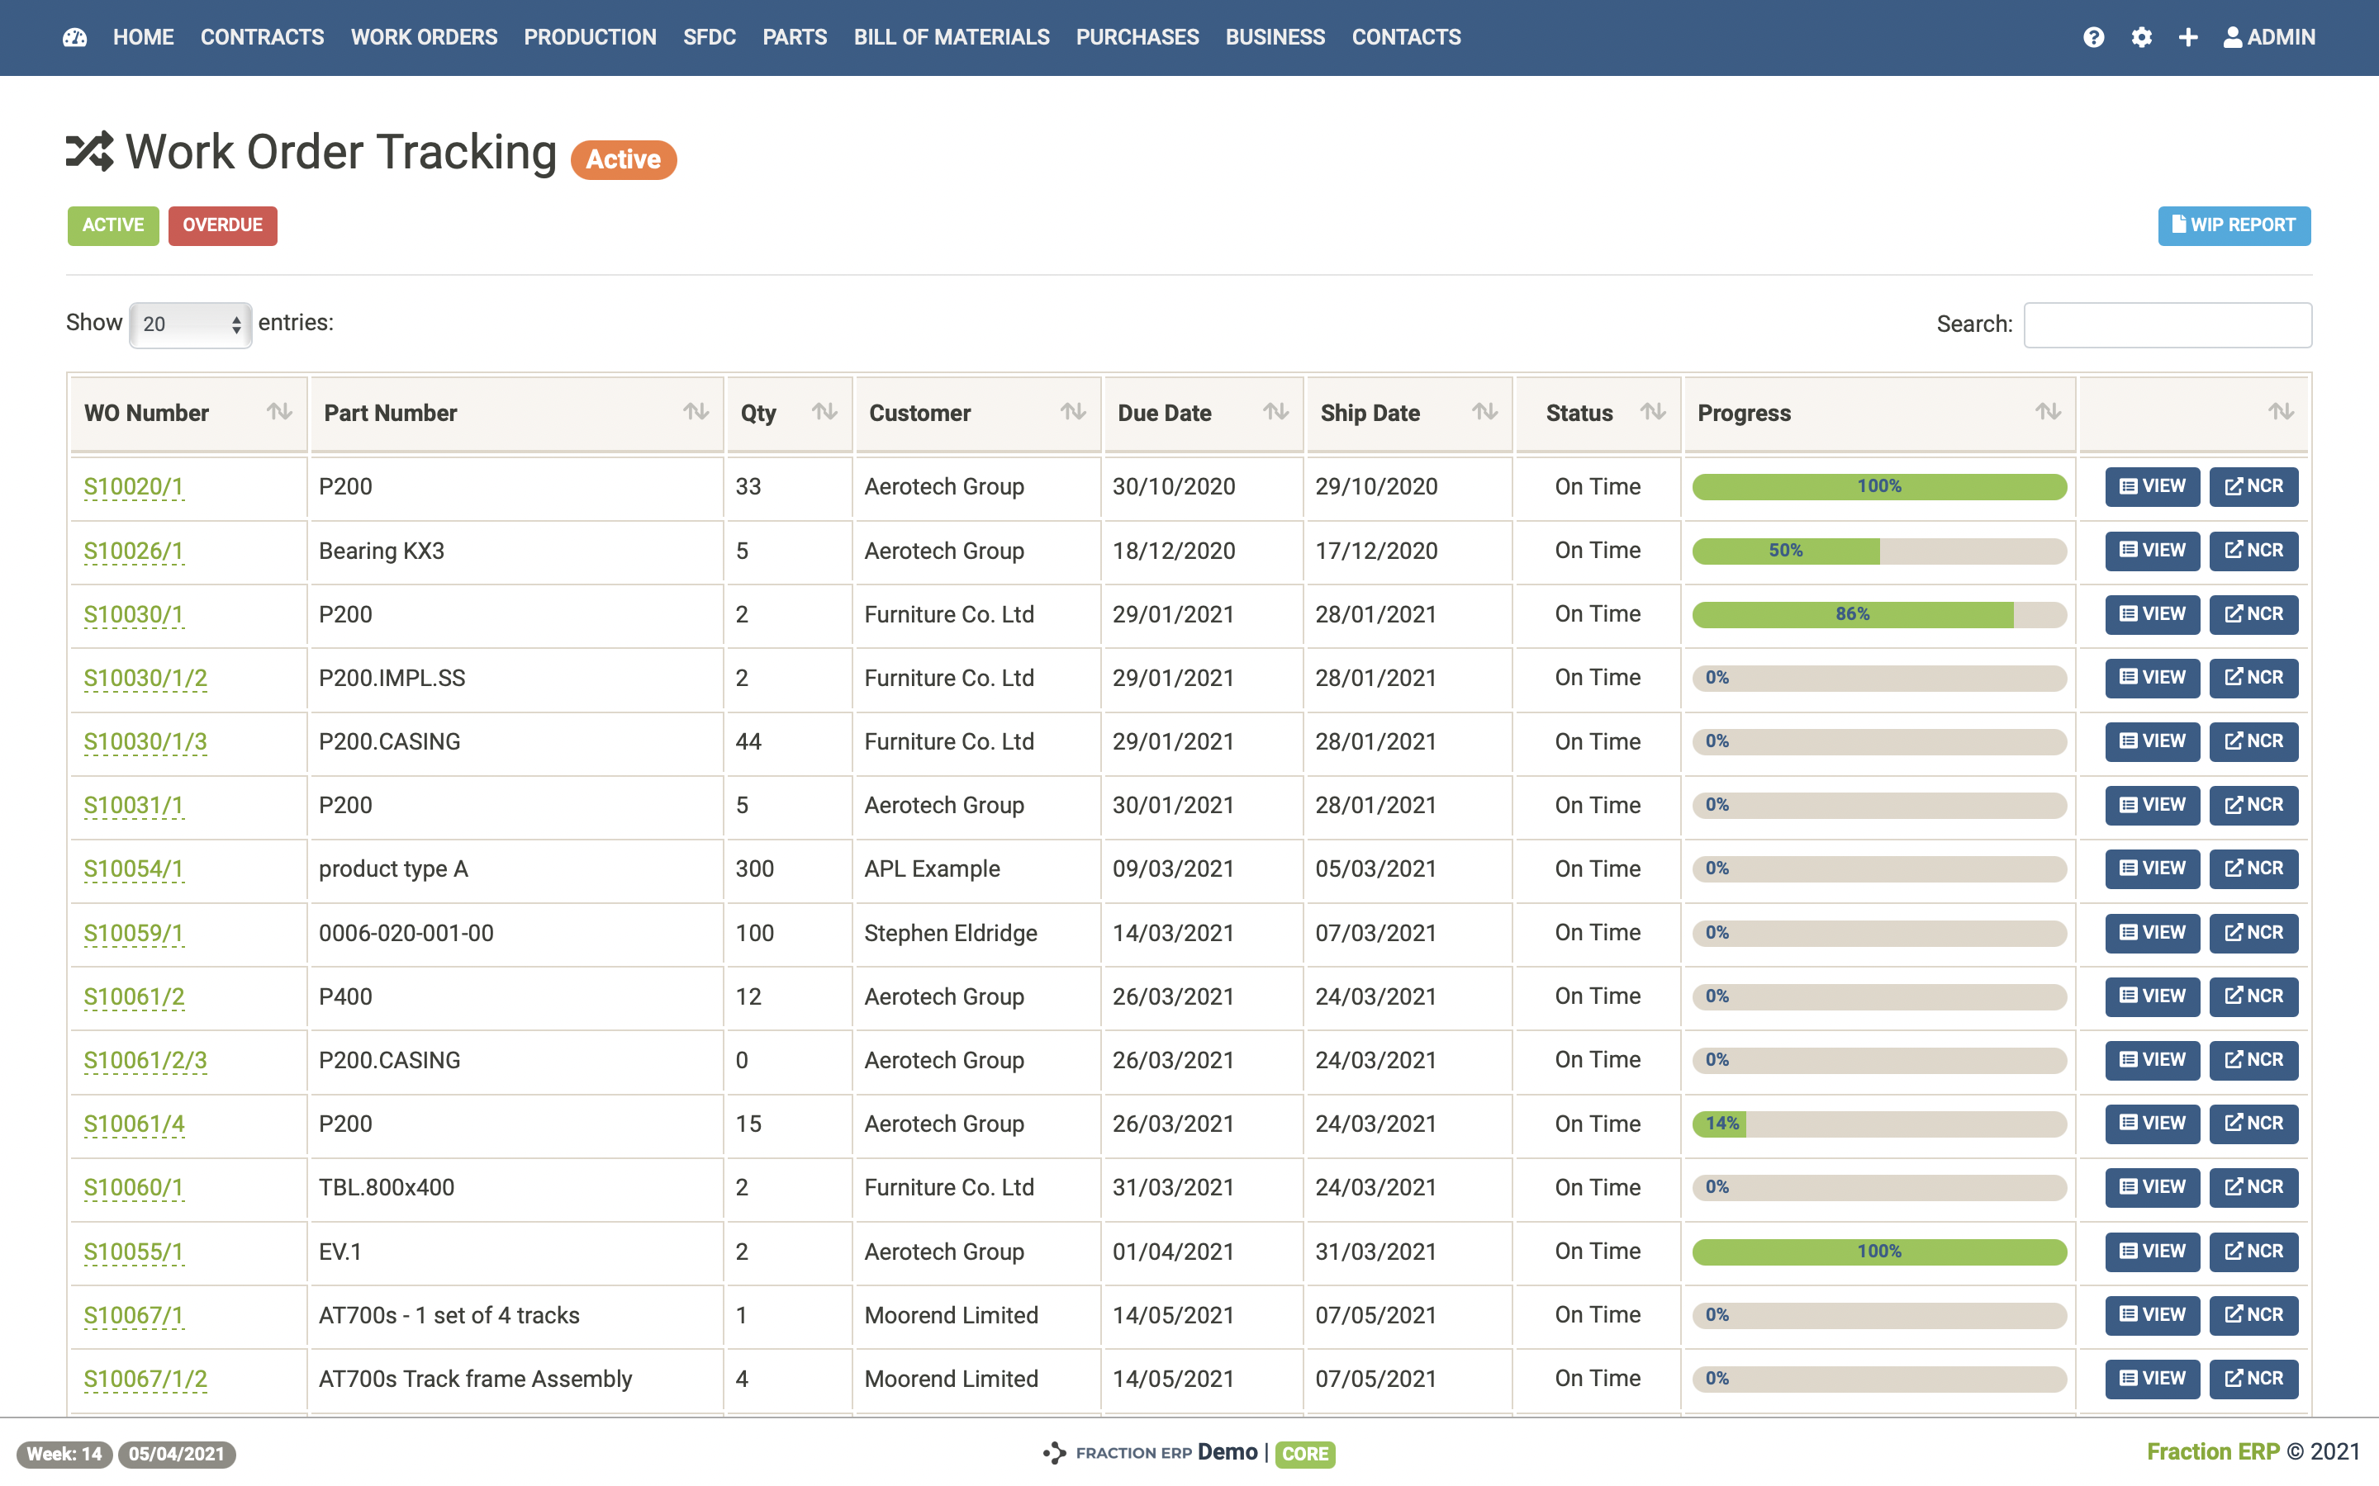
Task: Sort table by Due Date column arrows
Action: (x=1276, y=413)
